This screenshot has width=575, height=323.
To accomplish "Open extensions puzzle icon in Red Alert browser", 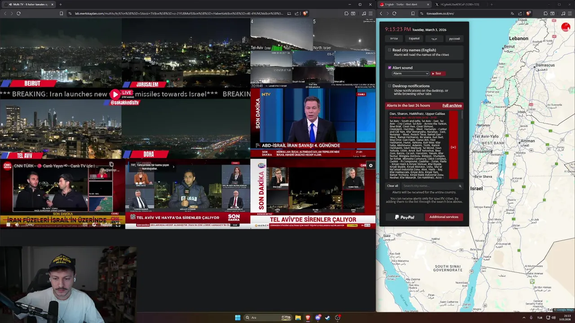I will coord(546,13).
